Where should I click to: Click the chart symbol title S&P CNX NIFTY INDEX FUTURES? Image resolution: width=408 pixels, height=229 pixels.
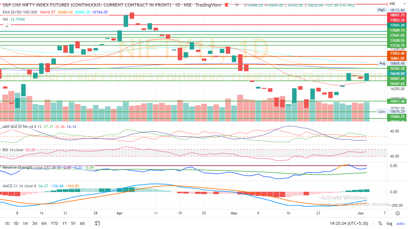[x=87, y=5]
